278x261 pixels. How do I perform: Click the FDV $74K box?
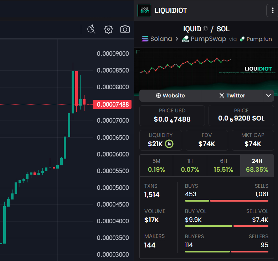[x=207, y=140]
